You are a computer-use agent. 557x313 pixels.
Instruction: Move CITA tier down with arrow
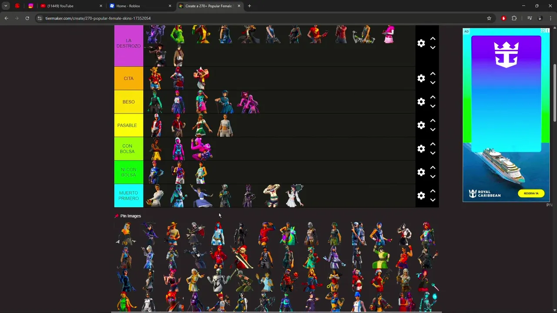(433, 83)
